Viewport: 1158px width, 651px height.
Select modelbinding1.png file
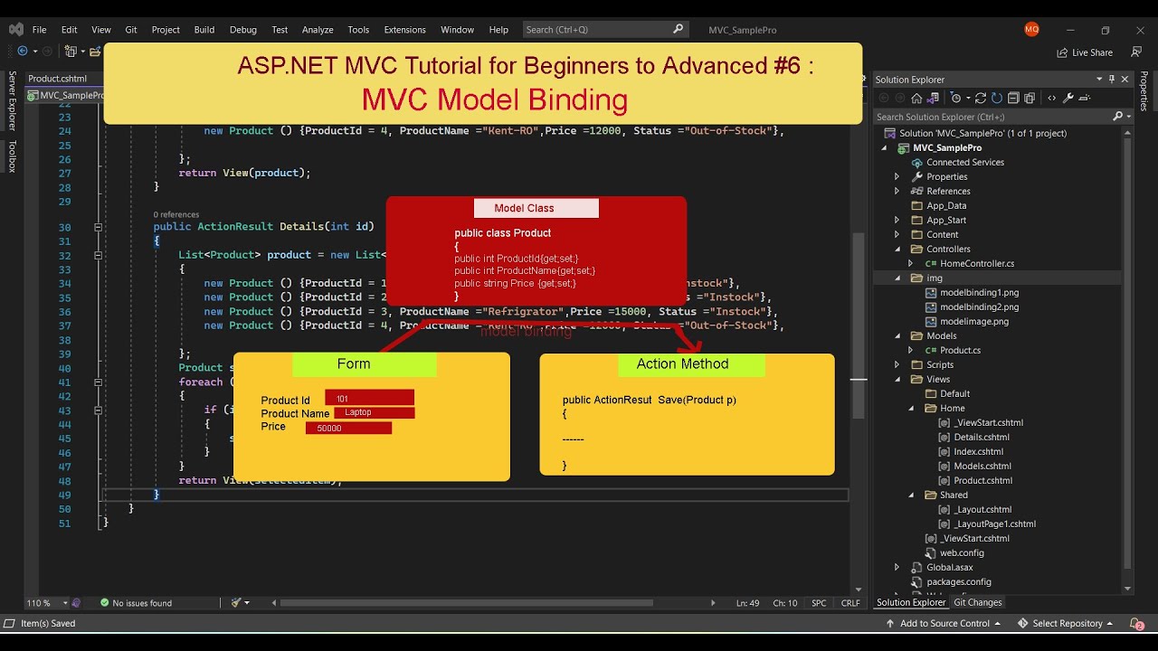pos(980,292)
